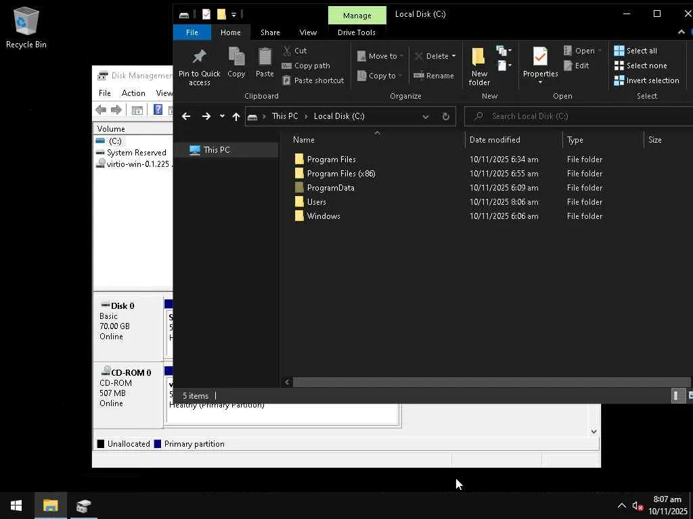
Task: Open Recycle Bin on desktop
Action: pyautogui.click(x=26, y=27)
